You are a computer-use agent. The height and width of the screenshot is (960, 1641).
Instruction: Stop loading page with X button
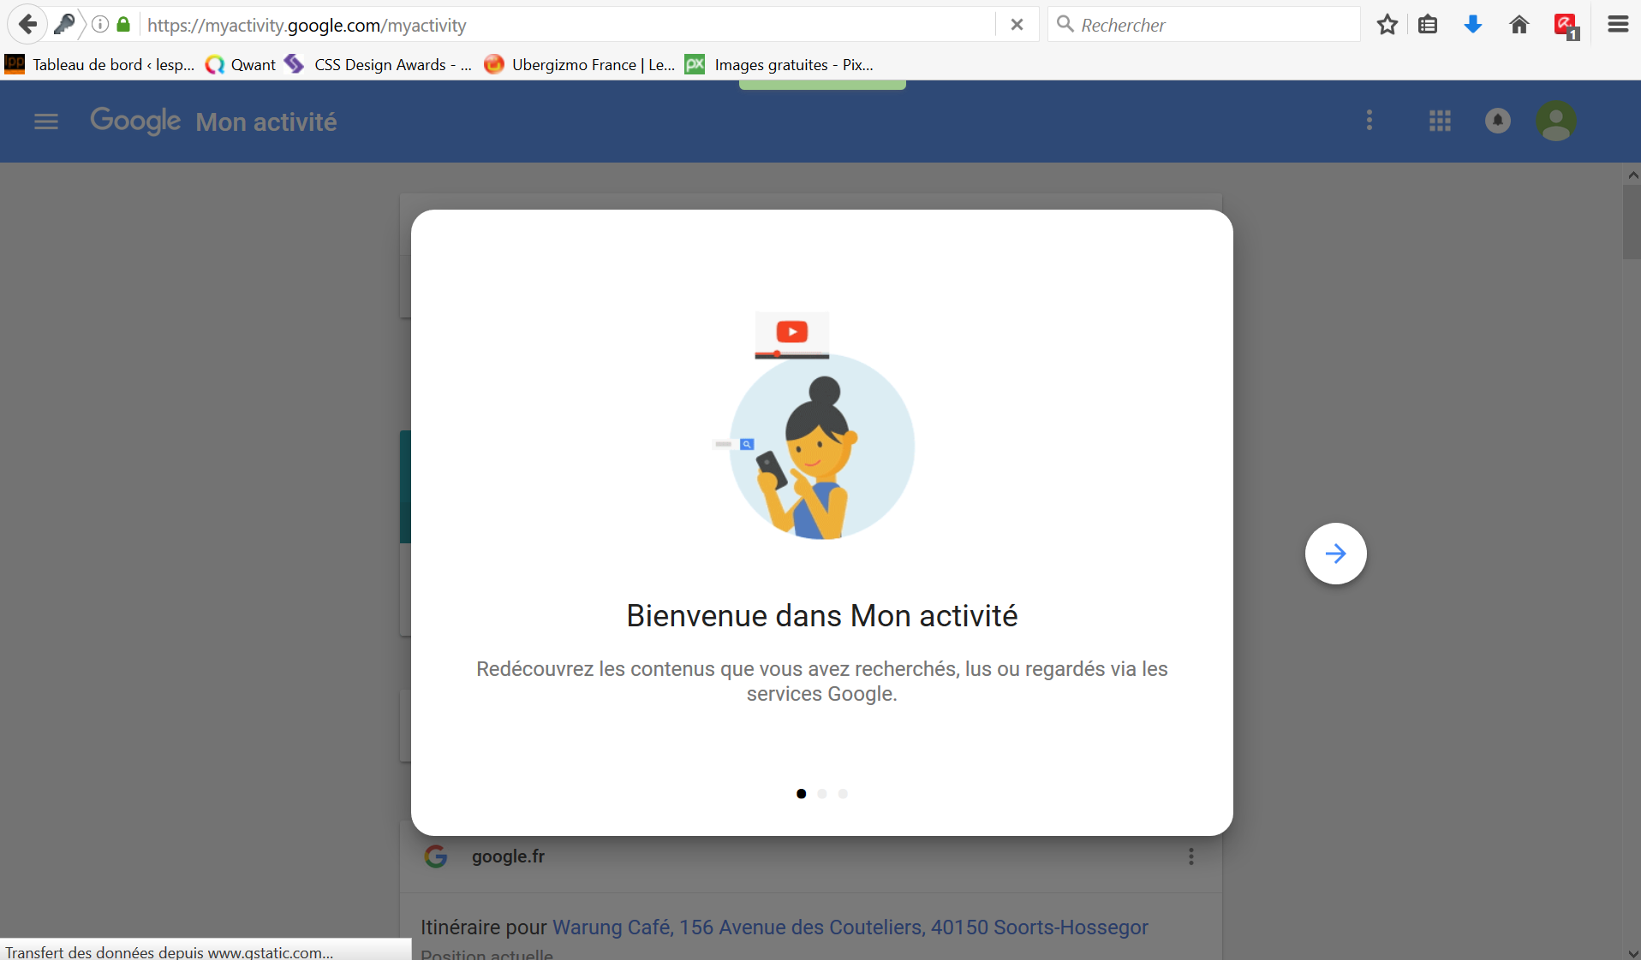[1017, 25]
